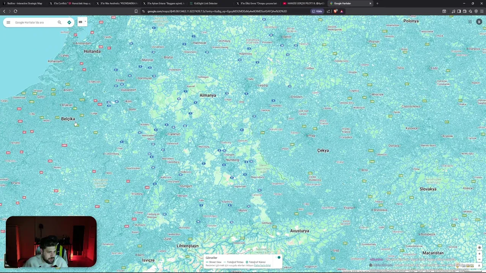This screenshot has height=273, width=486.
Task: Click the Almanya country label
Action: [208, 95]
